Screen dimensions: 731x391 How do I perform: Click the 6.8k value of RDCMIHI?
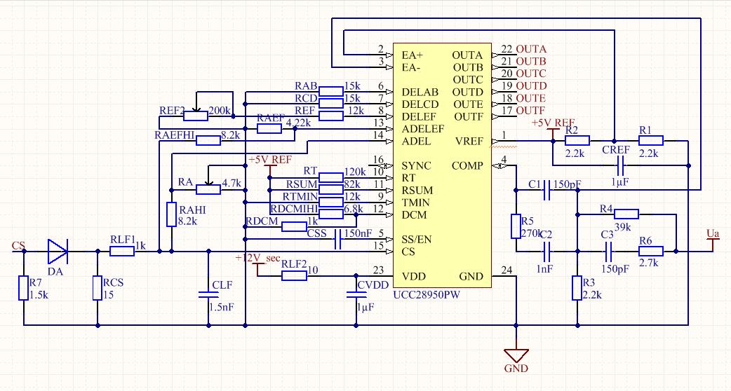pos(354,209)
